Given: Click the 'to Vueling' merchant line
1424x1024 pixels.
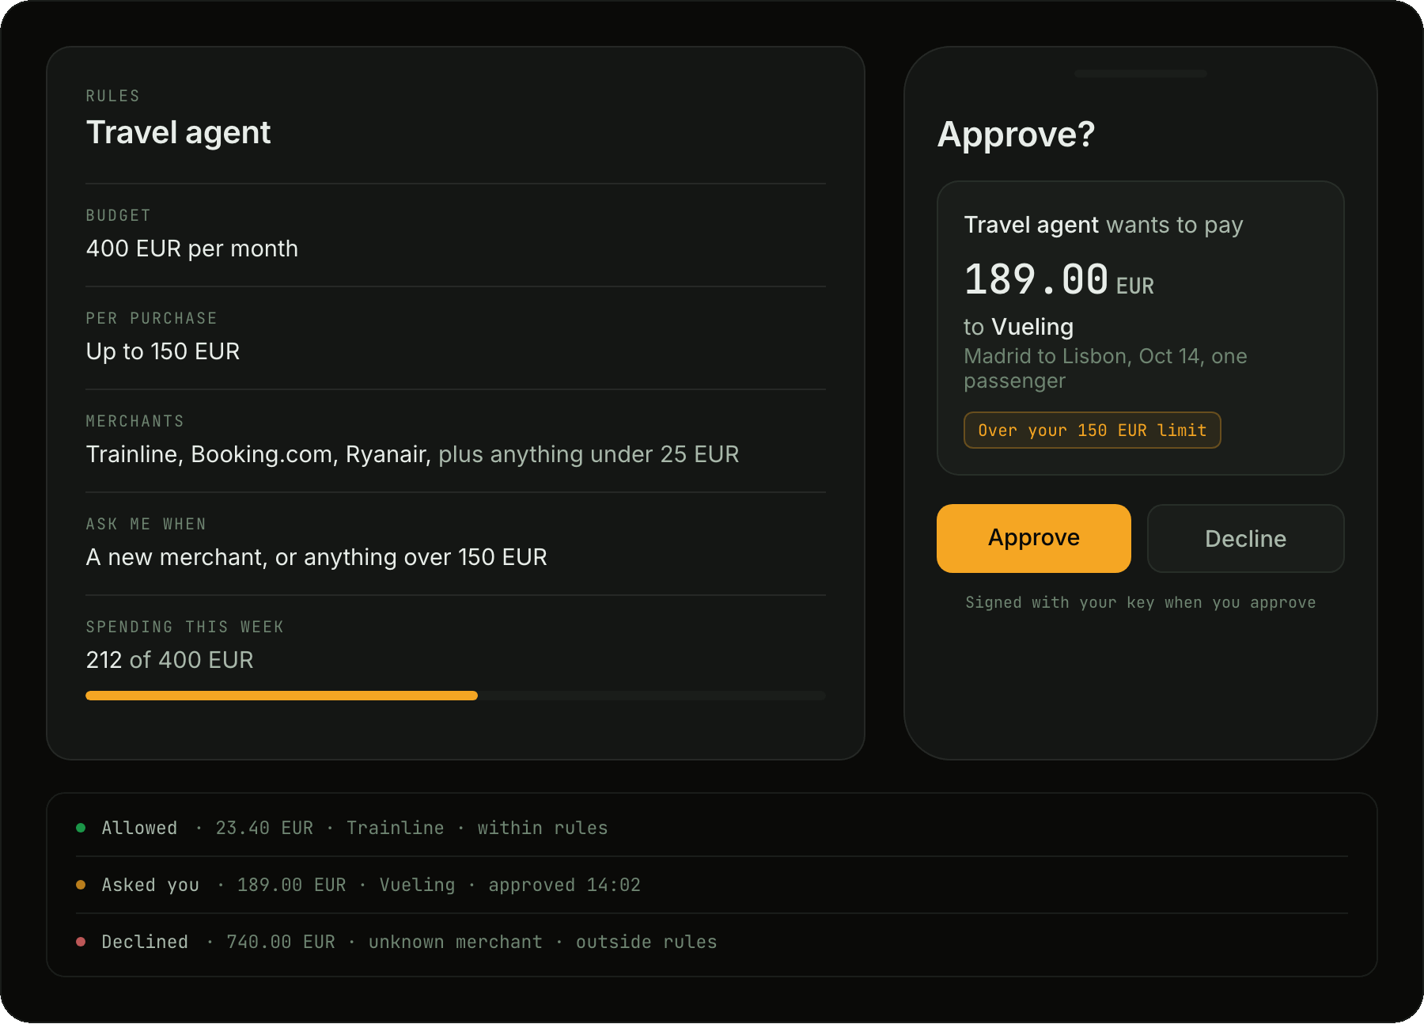Looking at the screenshot, I should (1018, 327).
